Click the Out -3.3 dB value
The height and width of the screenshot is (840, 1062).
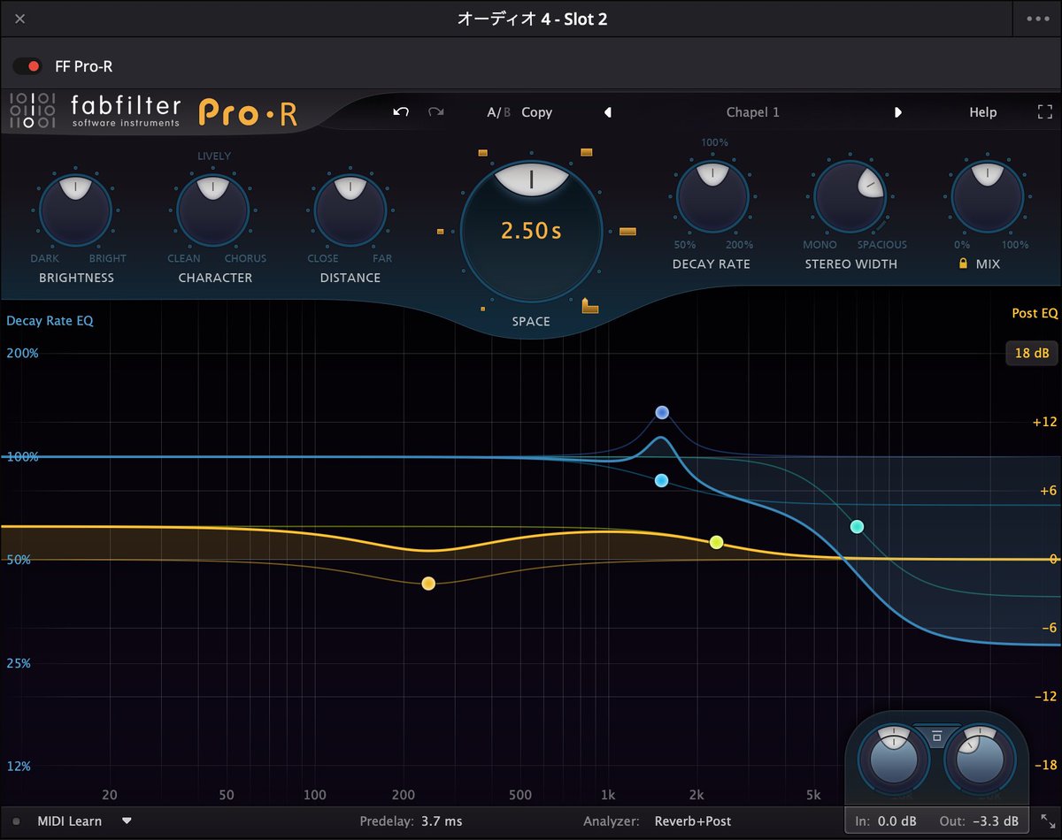995,821
